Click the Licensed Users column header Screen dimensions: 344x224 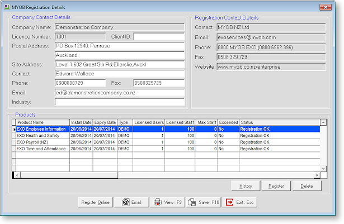[149, 122]
